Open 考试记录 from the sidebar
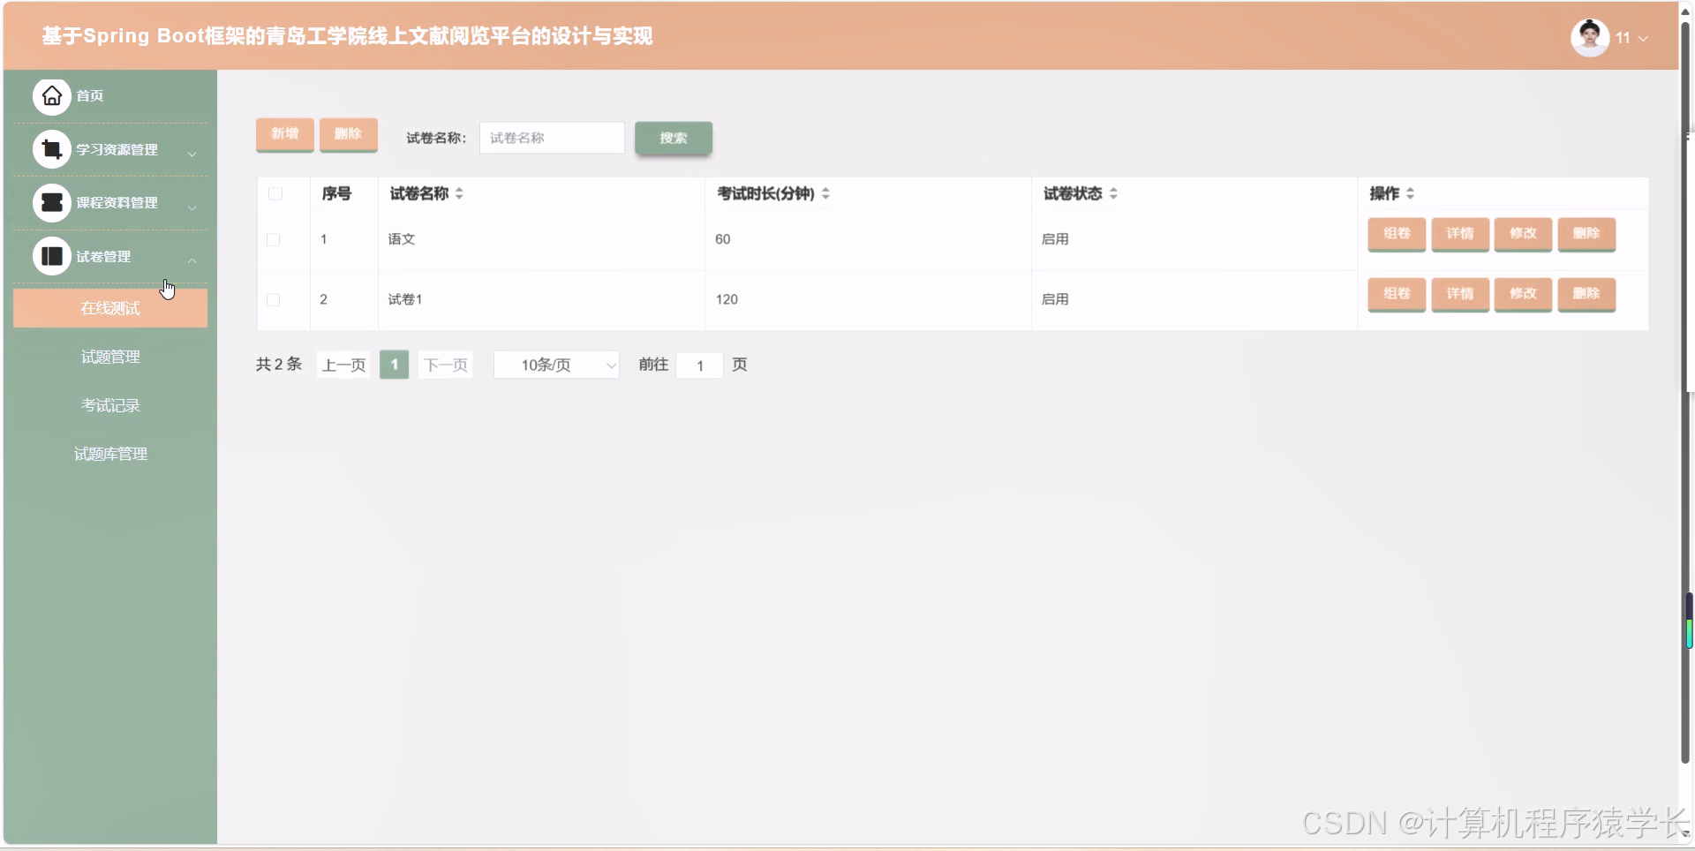The height and width of the screenshot is (851, 1695). (x=109, y=405)
